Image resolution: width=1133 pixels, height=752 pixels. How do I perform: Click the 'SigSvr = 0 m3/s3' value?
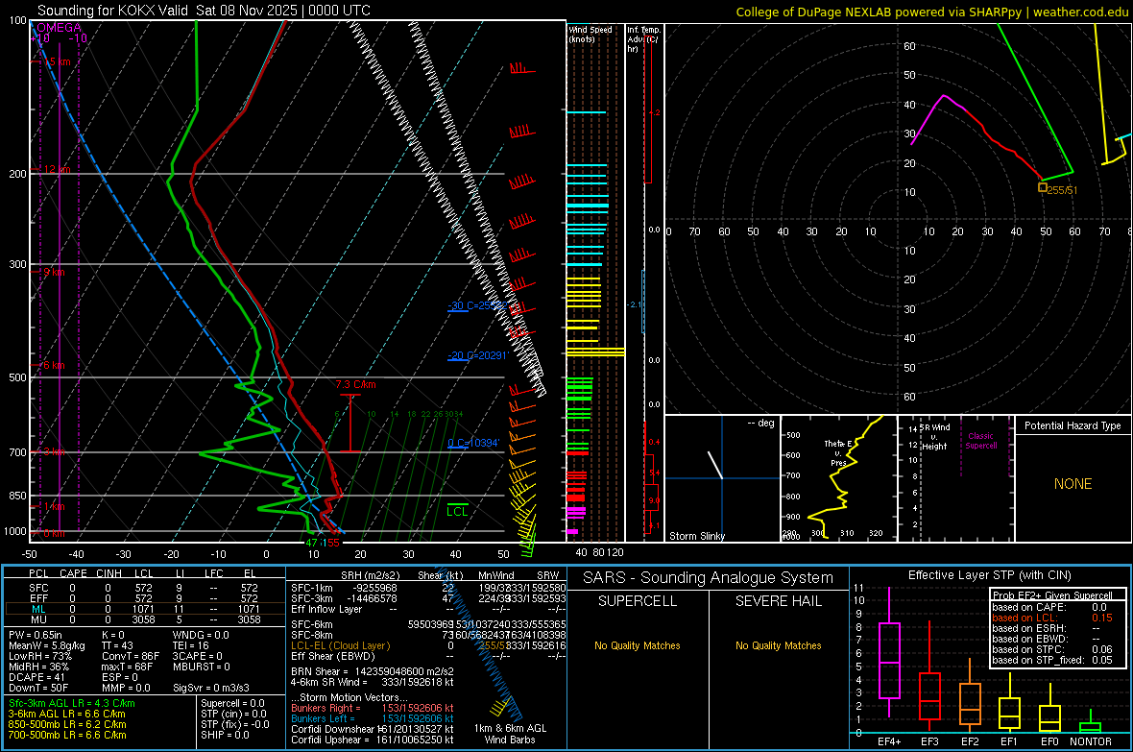pos(211,688)
